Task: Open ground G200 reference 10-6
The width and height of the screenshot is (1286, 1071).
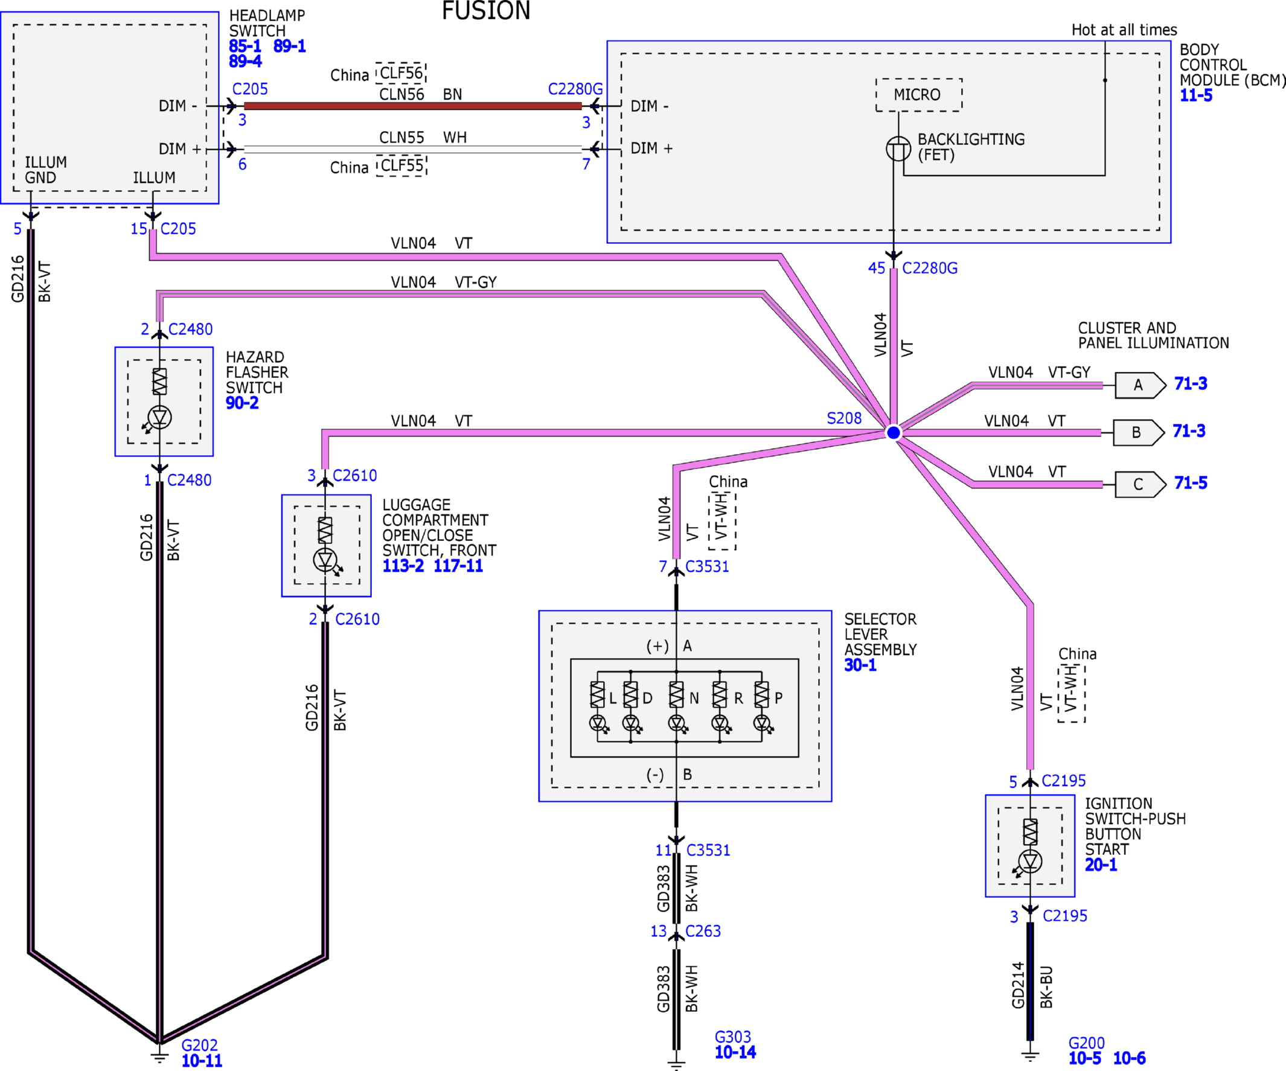Action: pos(1129,1058)
